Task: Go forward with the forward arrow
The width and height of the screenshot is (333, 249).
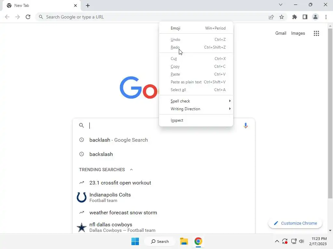Action: (18, 17)
